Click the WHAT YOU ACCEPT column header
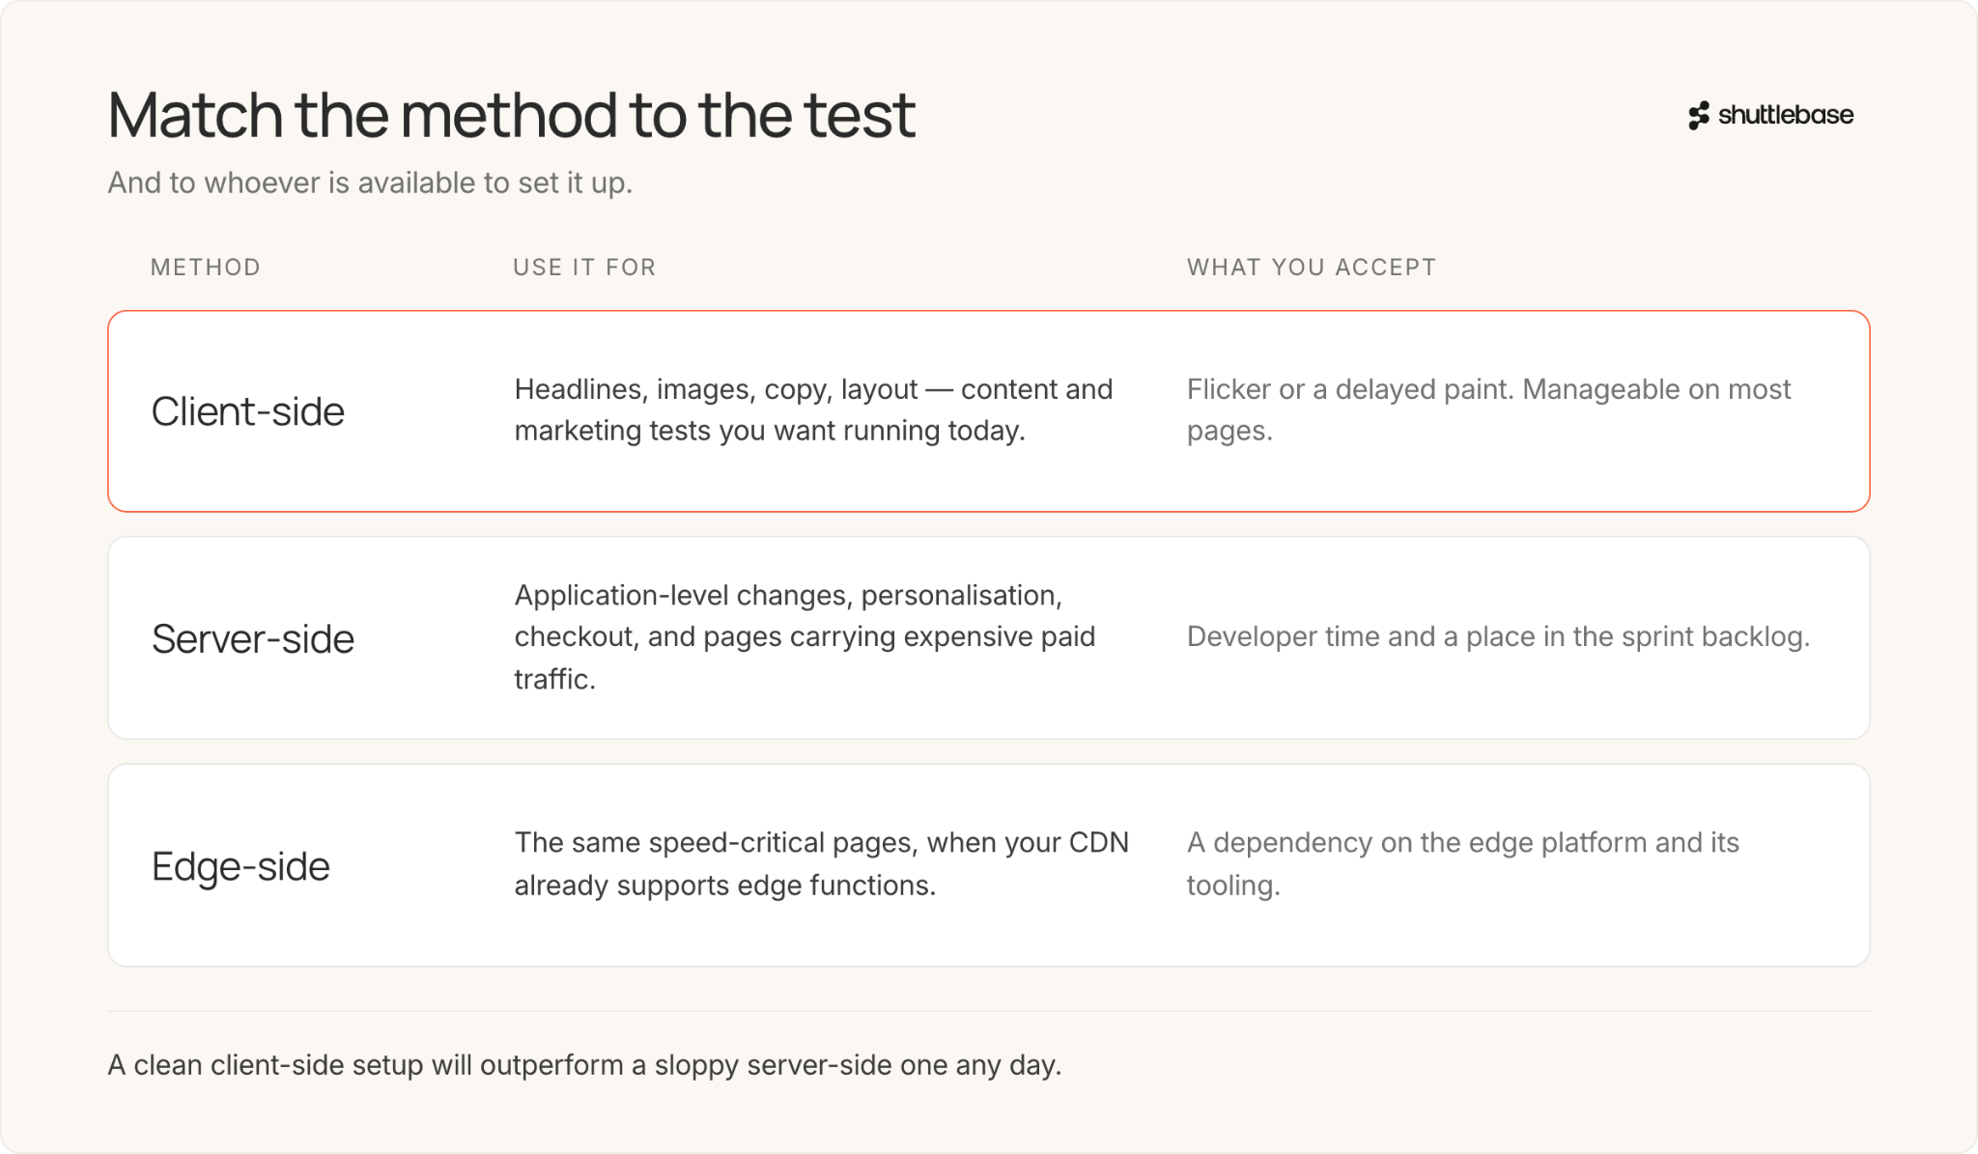 pyautogui.click(x=1312, y=267)
